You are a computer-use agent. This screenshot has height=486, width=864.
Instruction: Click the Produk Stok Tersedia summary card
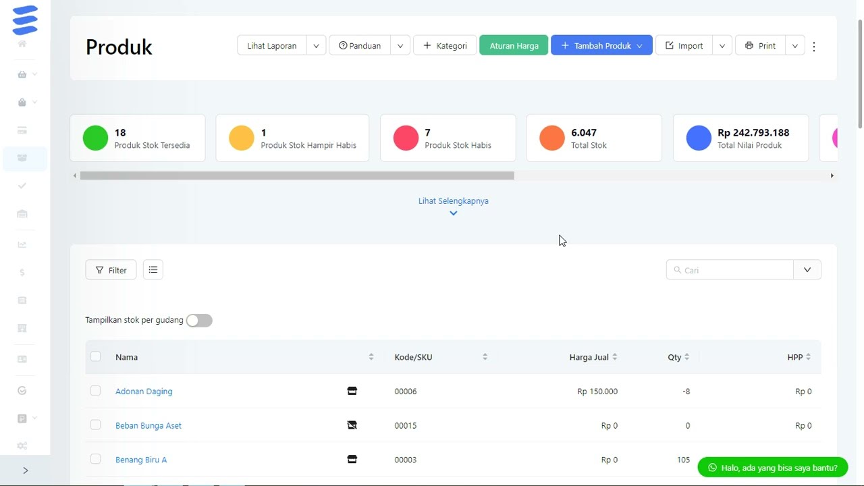click(138, 138)
